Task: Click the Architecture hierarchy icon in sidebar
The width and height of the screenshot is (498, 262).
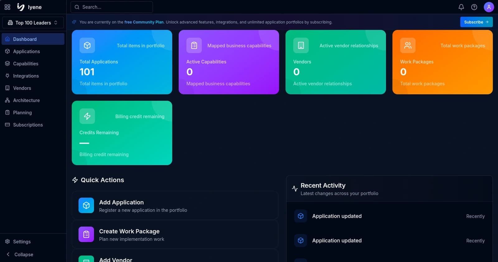Action: tap(7, 100)
